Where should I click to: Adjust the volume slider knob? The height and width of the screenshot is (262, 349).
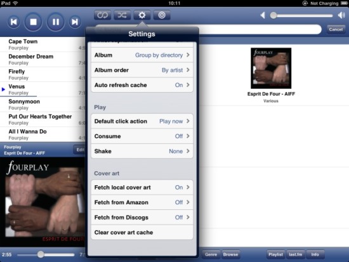pos(273,15)
